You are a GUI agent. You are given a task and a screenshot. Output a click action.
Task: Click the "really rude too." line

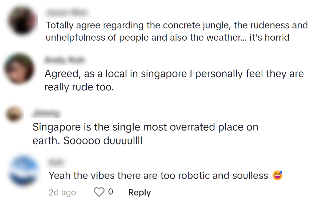pos(79,87)
